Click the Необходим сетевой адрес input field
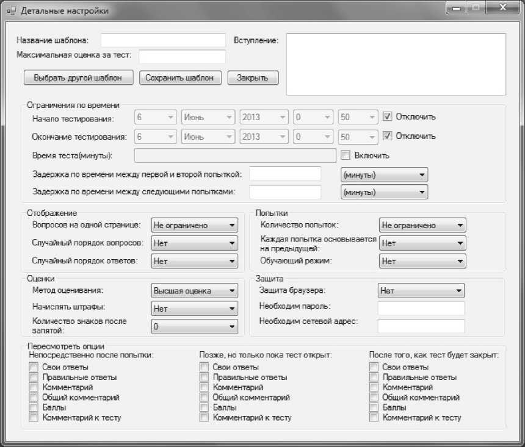Image resolution: width=525 pixels, height=447 pixels. [x=421, y=326]
